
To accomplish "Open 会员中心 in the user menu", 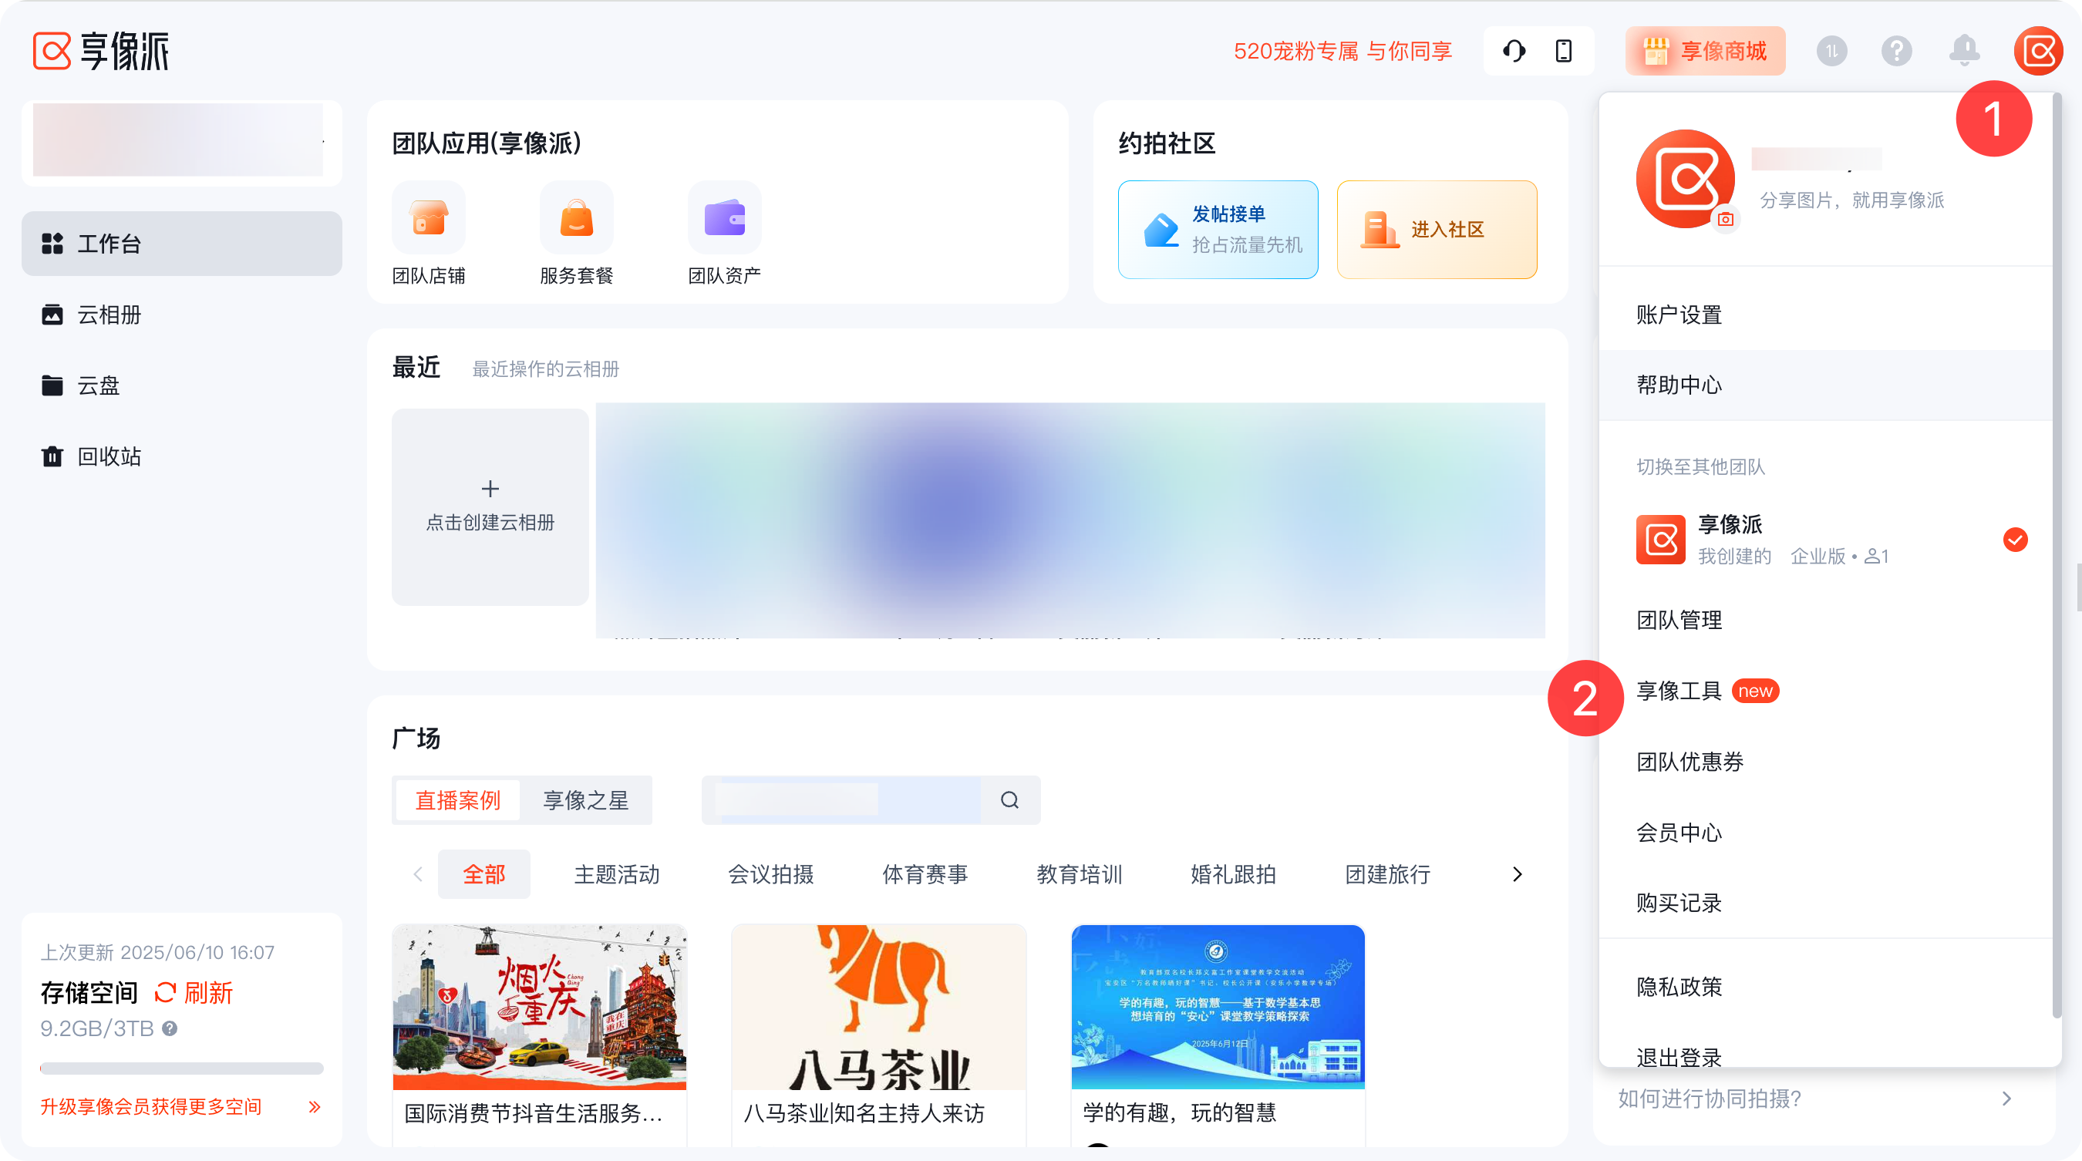I will (x=1825, y=832).
